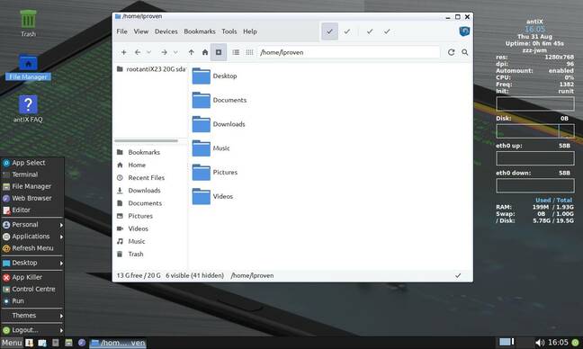Click the volume speaker in the taskbar
Viewport: 583px width, 349px height.
coord(540,343)
